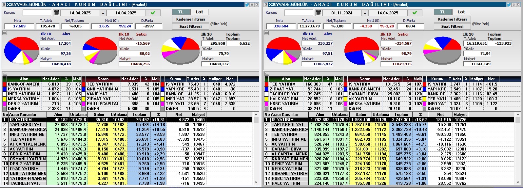Open Kademe Filtresi in left window
523x188 pixels.
pyautogui.click(x=190, y=19)
